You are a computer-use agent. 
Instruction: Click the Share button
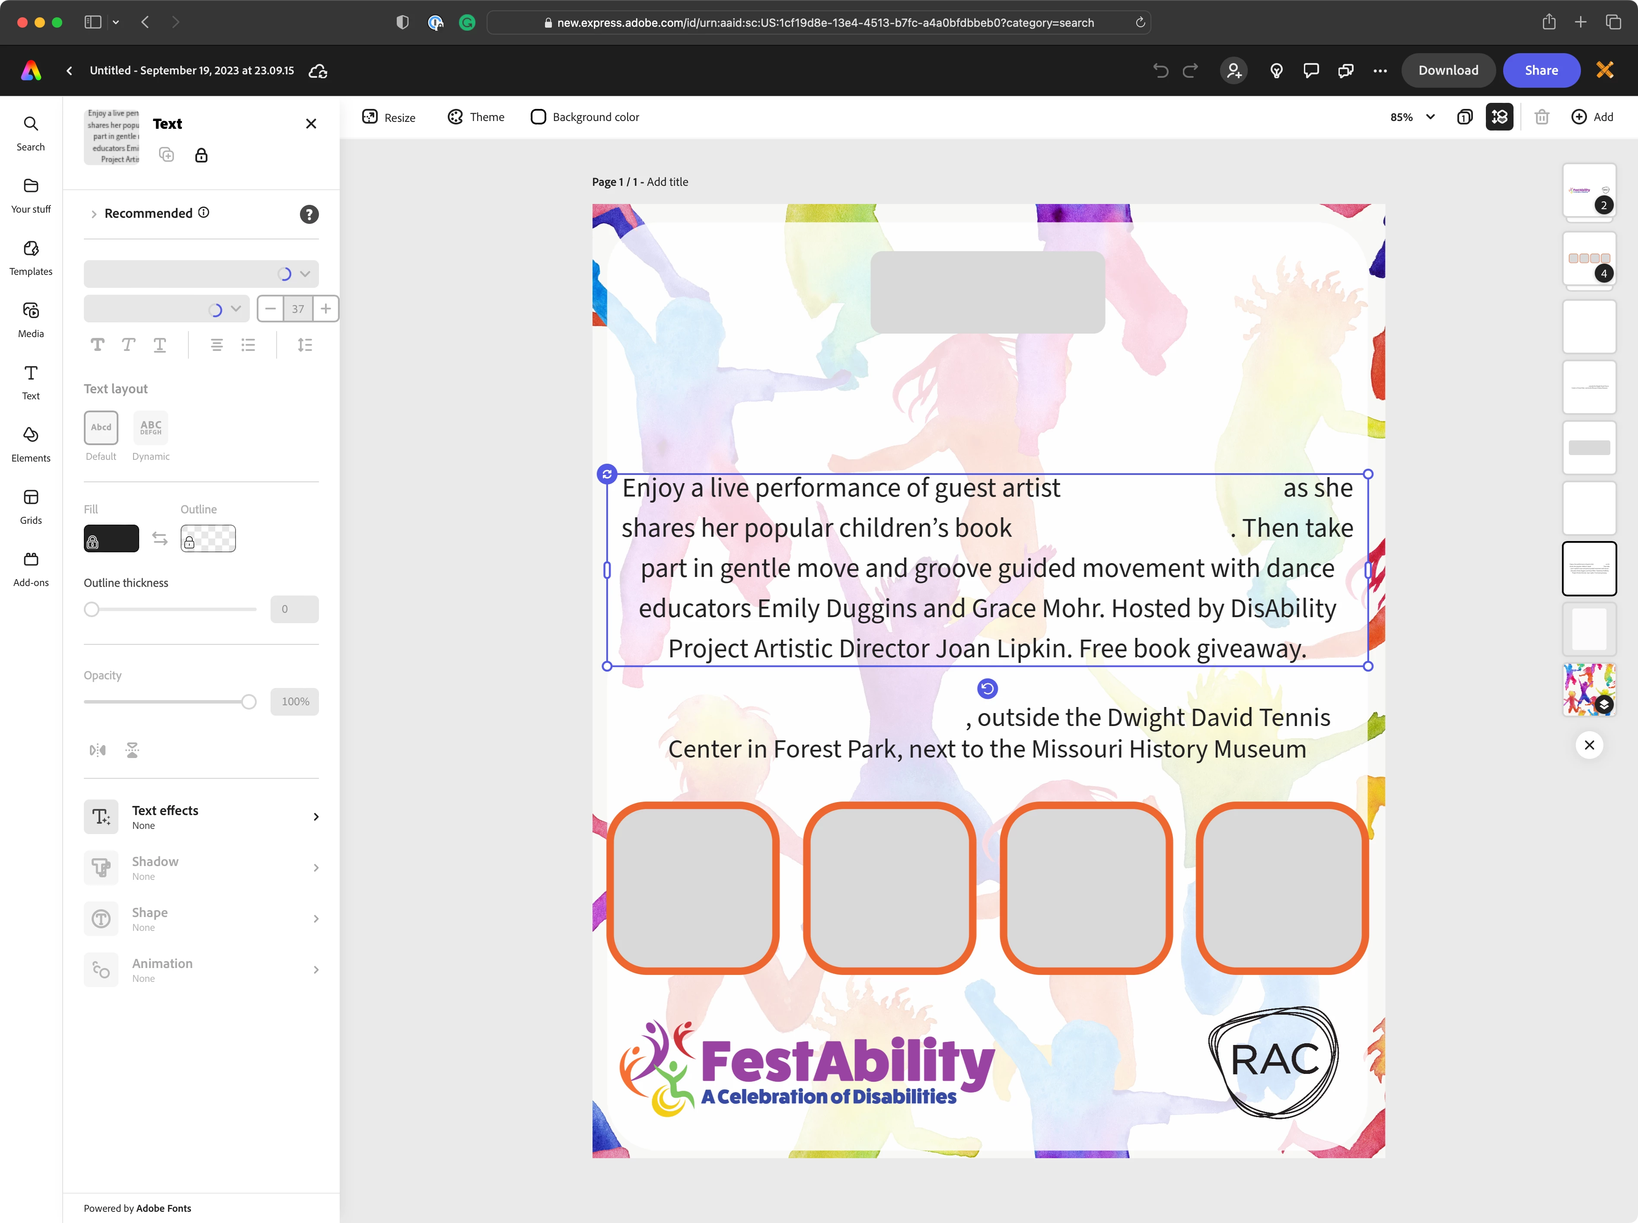pyautogui.click(x=1541, y=70)
